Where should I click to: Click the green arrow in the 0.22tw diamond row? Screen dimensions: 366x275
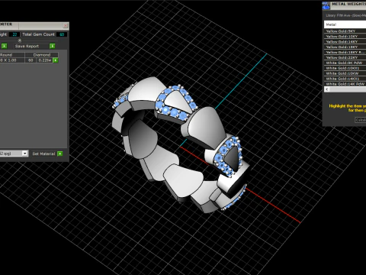(x=56, y=60)
